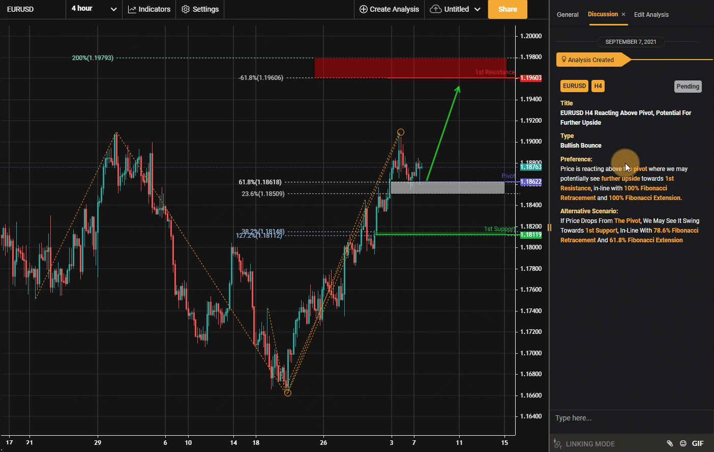Viewport: 714px width, 452px height.
Task: Click the green upward projection arrow
Action: tap(443, 133)
